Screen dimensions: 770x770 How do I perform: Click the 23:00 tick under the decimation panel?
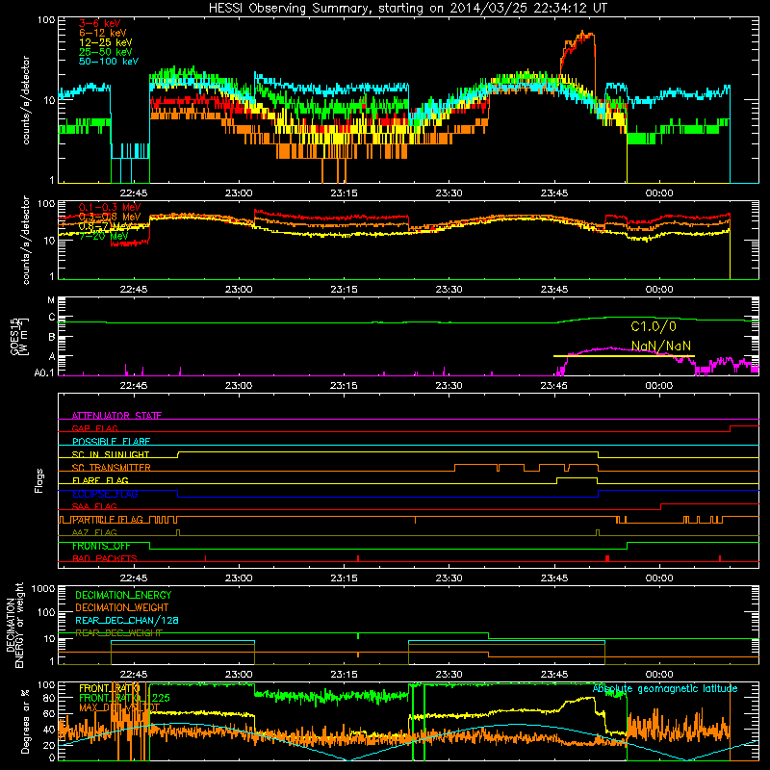pos(239,675)
